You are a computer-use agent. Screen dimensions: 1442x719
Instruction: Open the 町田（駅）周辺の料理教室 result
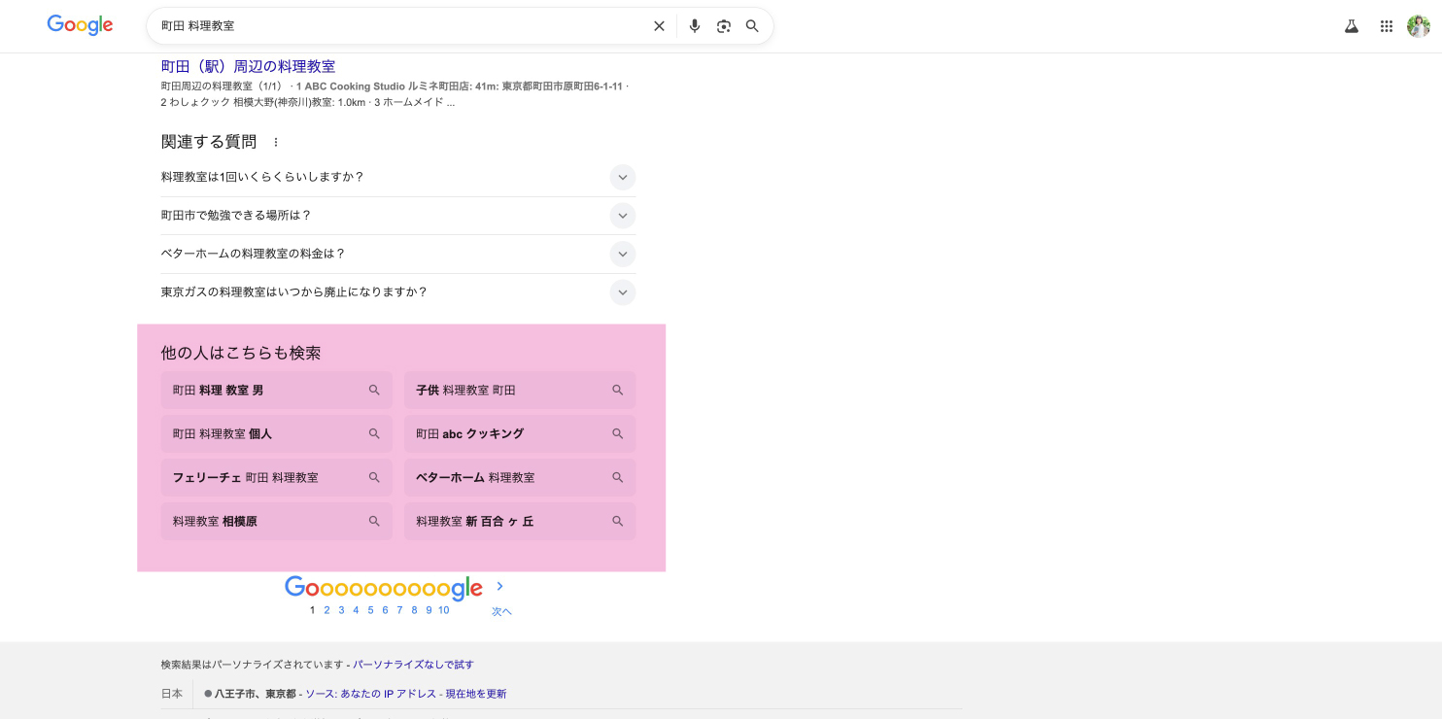(x=248, y=66)
